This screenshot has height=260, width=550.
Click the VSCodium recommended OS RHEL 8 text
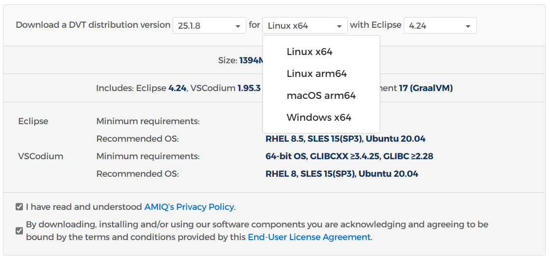pos(280,174)
